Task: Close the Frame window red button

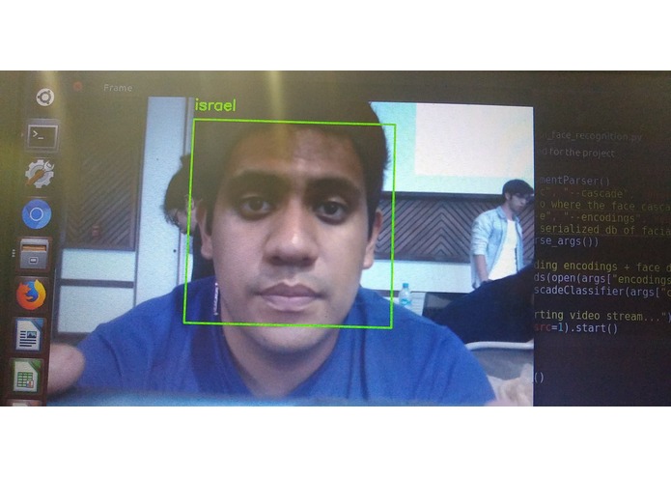Action: (77, 87)
